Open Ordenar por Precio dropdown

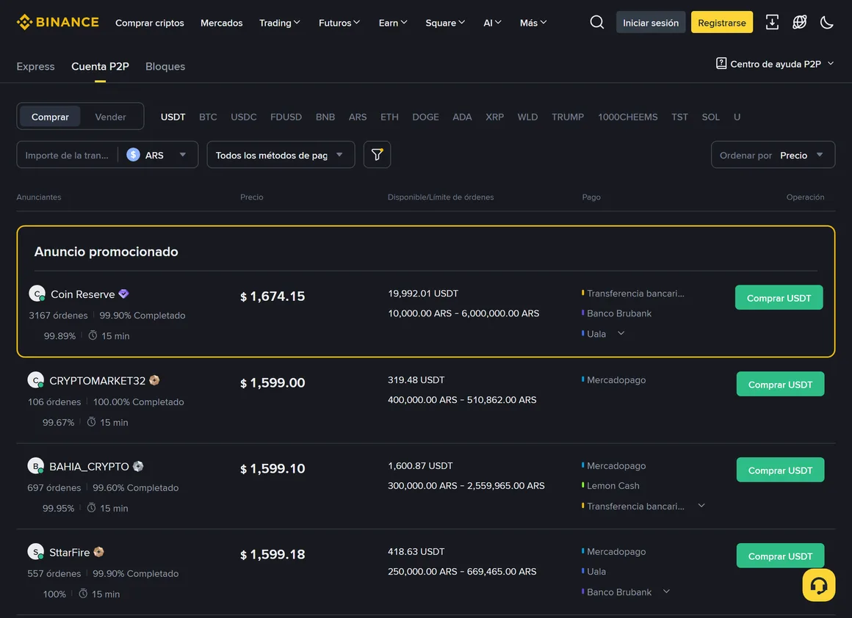click(773, 155)
